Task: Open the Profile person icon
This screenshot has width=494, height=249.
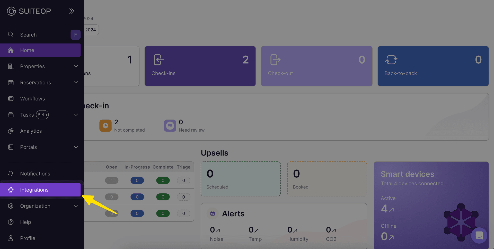Action: pos(11,238)
